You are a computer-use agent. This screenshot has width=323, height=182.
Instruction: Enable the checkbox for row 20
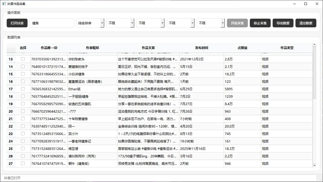point(23,111)
